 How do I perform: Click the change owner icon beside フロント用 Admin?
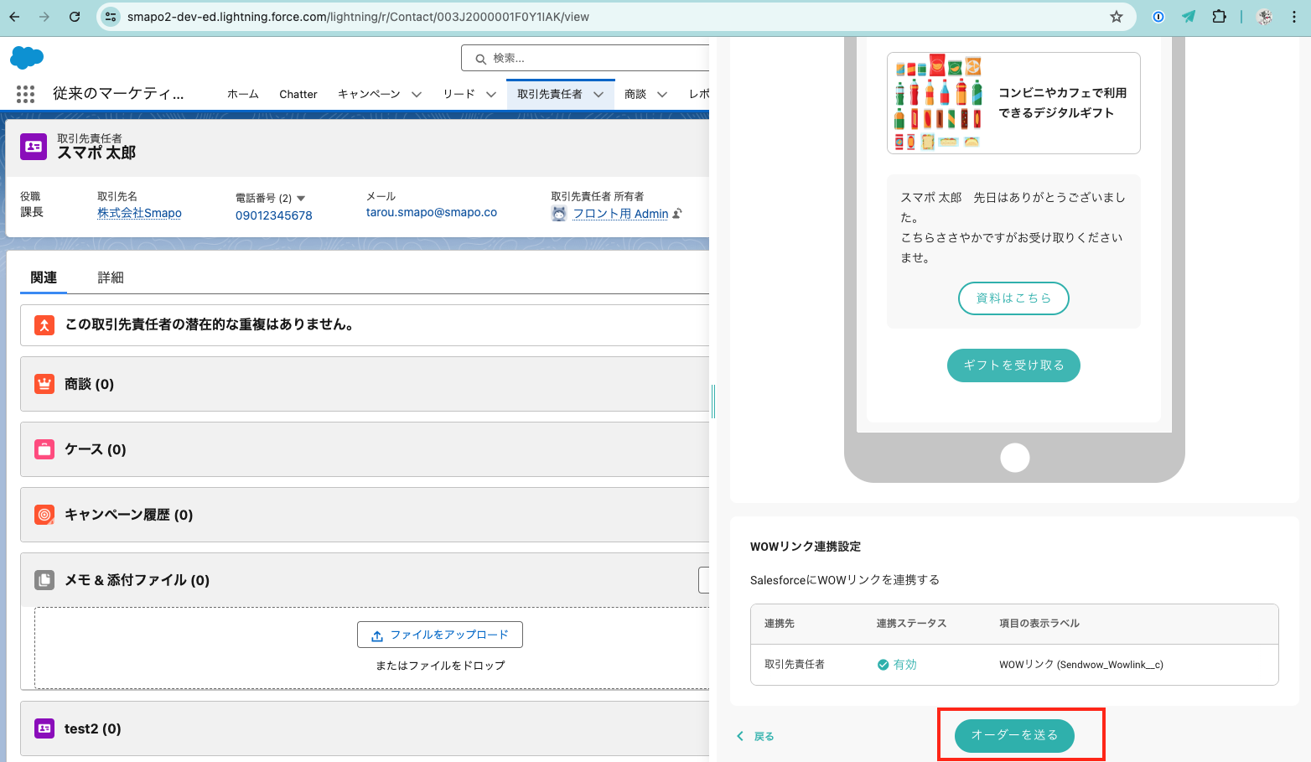coord(677,214)
